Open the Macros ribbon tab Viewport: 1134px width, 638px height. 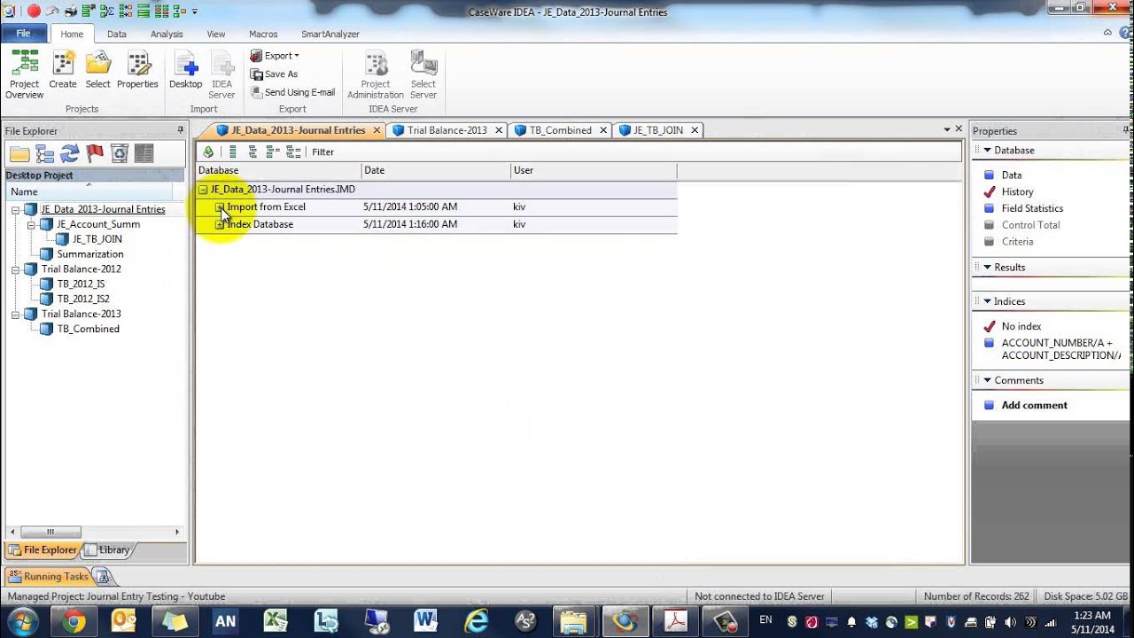[263, 34]
